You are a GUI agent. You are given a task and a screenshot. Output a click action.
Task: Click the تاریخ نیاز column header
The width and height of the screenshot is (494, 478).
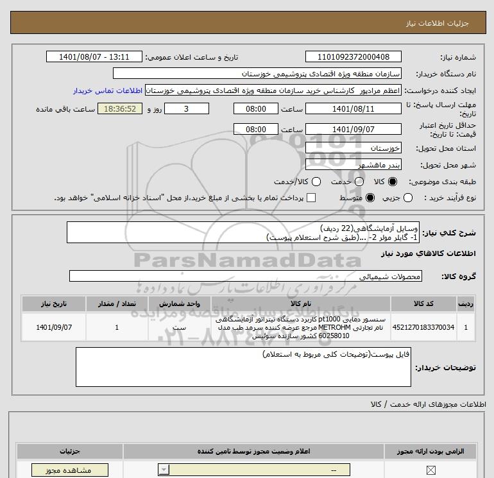(54, 303)
